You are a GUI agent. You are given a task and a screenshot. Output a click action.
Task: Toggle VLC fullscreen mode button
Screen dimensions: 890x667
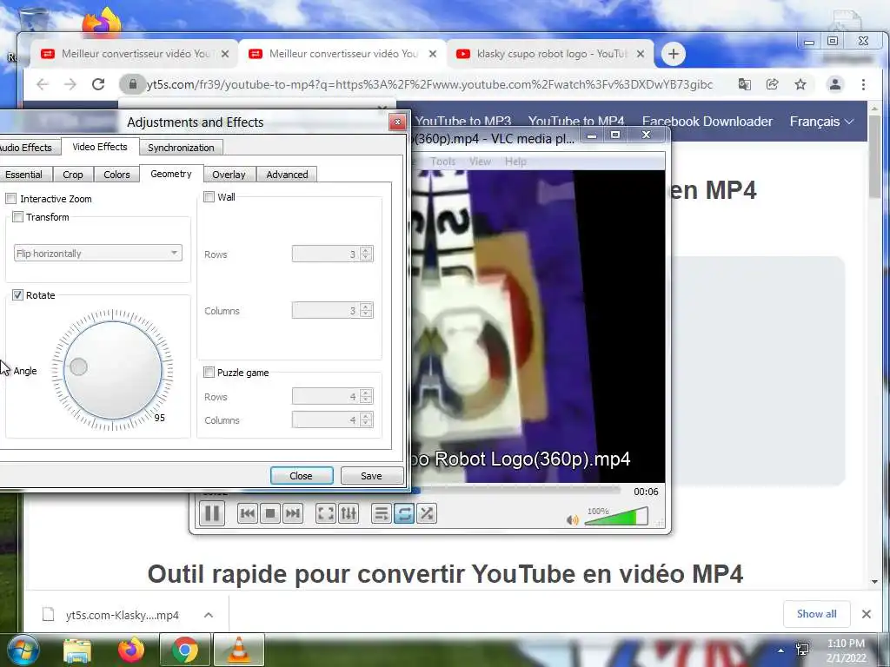(326, 513)
